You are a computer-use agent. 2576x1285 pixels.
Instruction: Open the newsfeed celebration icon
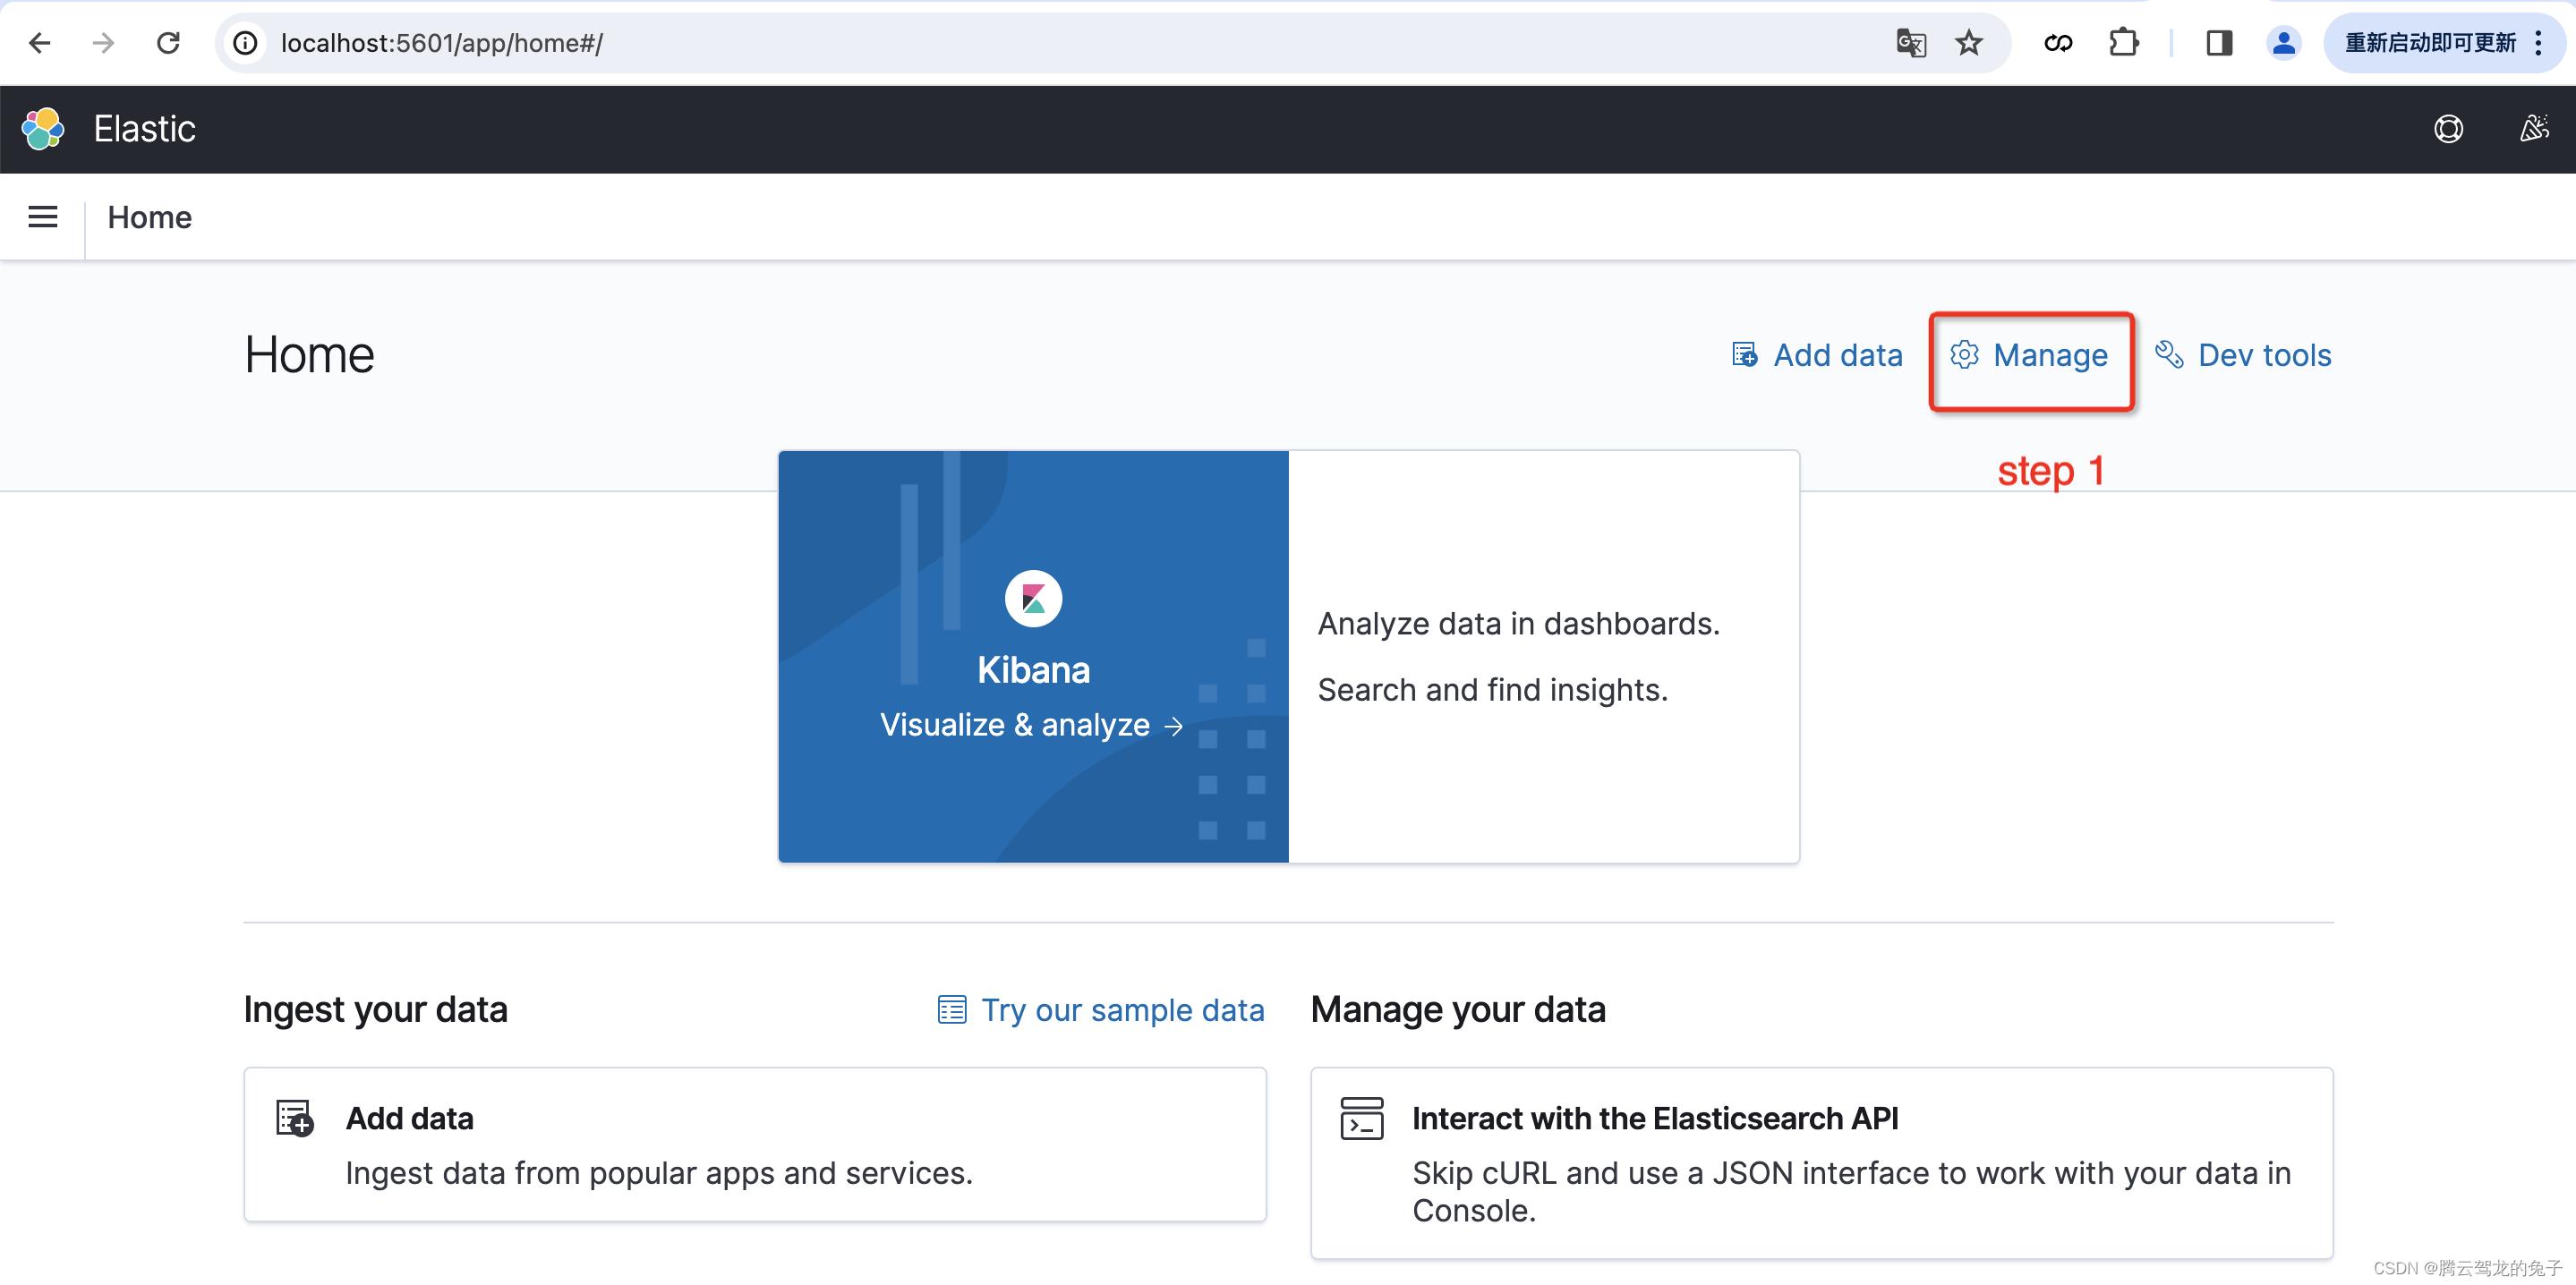coord(2534,129)
